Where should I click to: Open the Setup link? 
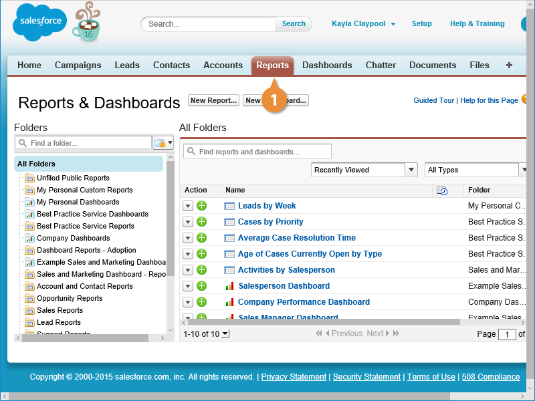(422, 24)
